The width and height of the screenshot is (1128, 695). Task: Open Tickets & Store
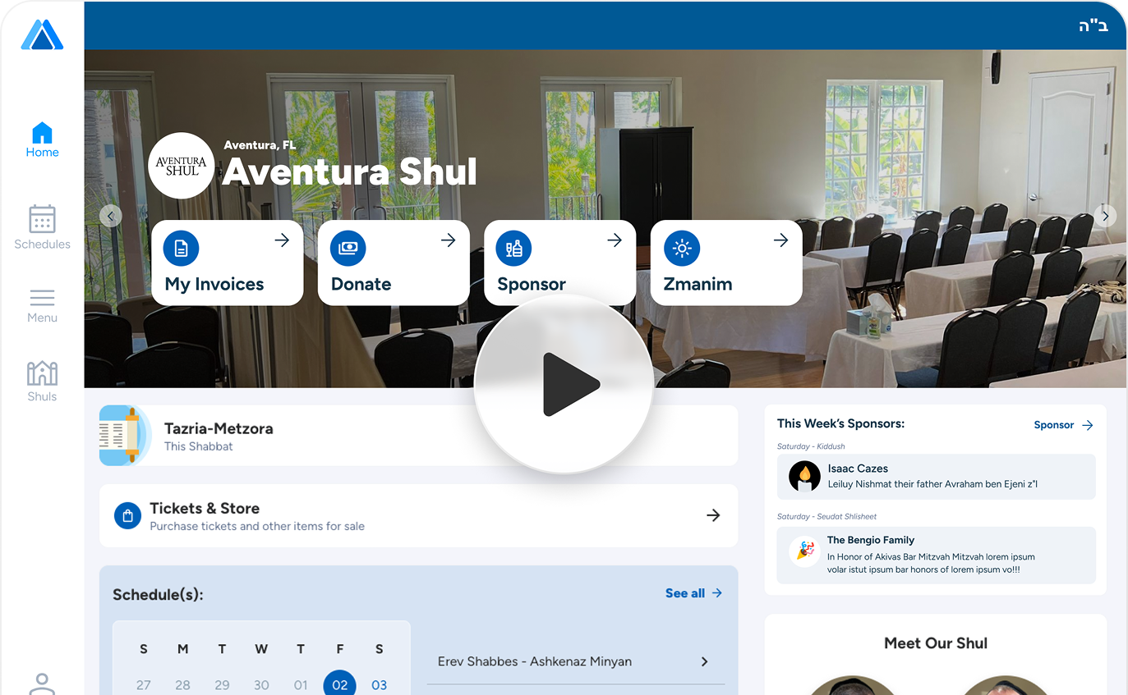pos(418,516)
